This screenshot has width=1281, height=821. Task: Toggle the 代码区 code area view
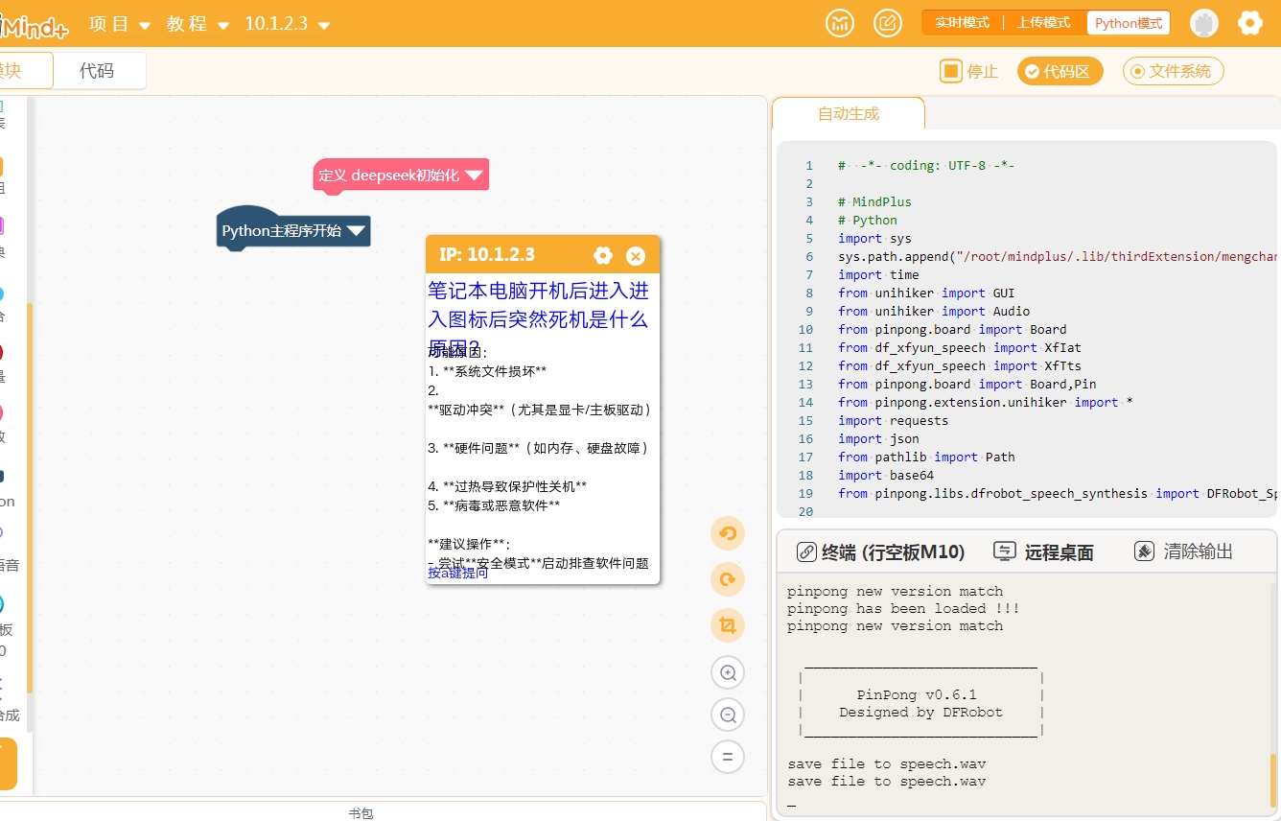point(1060,71)
